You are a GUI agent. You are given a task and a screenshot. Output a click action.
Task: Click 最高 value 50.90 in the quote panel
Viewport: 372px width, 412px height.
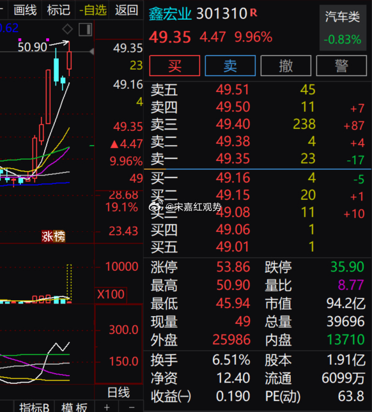click(233, 285)
